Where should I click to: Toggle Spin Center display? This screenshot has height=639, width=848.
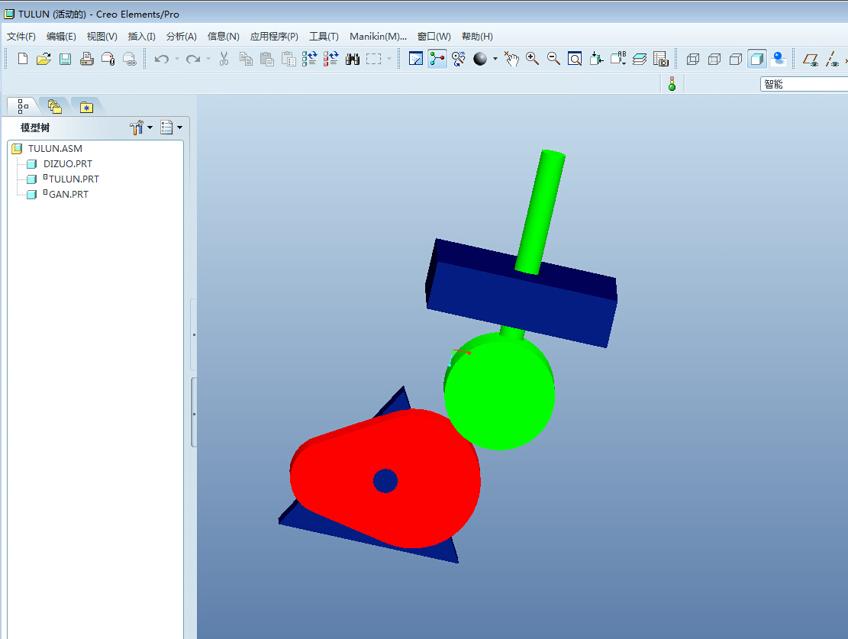point(437,59)
